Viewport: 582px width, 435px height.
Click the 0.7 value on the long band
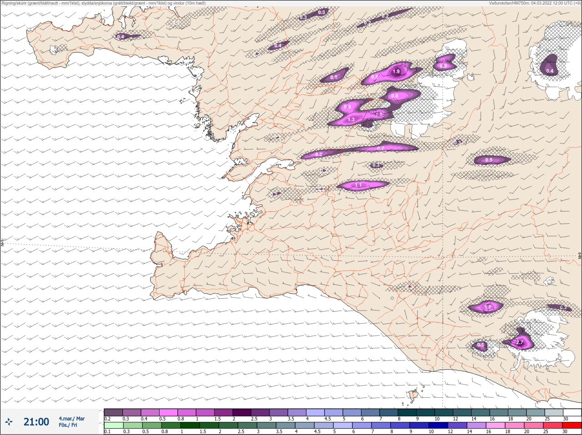381,148
